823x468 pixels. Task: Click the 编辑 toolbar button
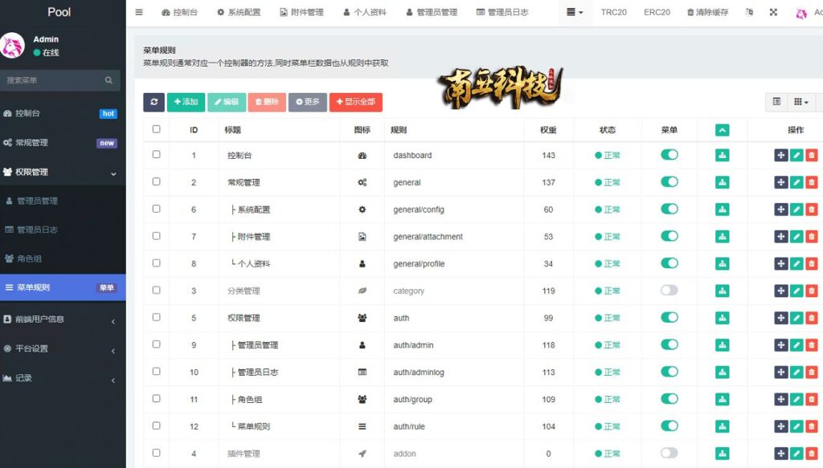227,102
